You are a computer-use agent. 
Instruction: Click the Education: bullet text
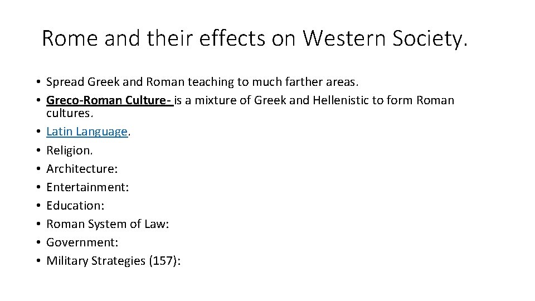(x=75, y=205)
